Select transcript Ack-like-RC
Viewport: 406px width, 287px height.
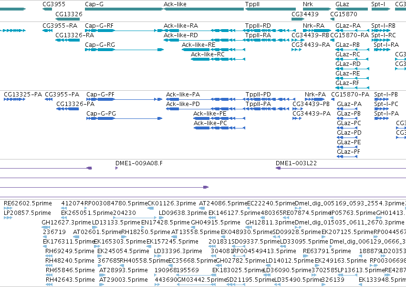pos(208,54)
